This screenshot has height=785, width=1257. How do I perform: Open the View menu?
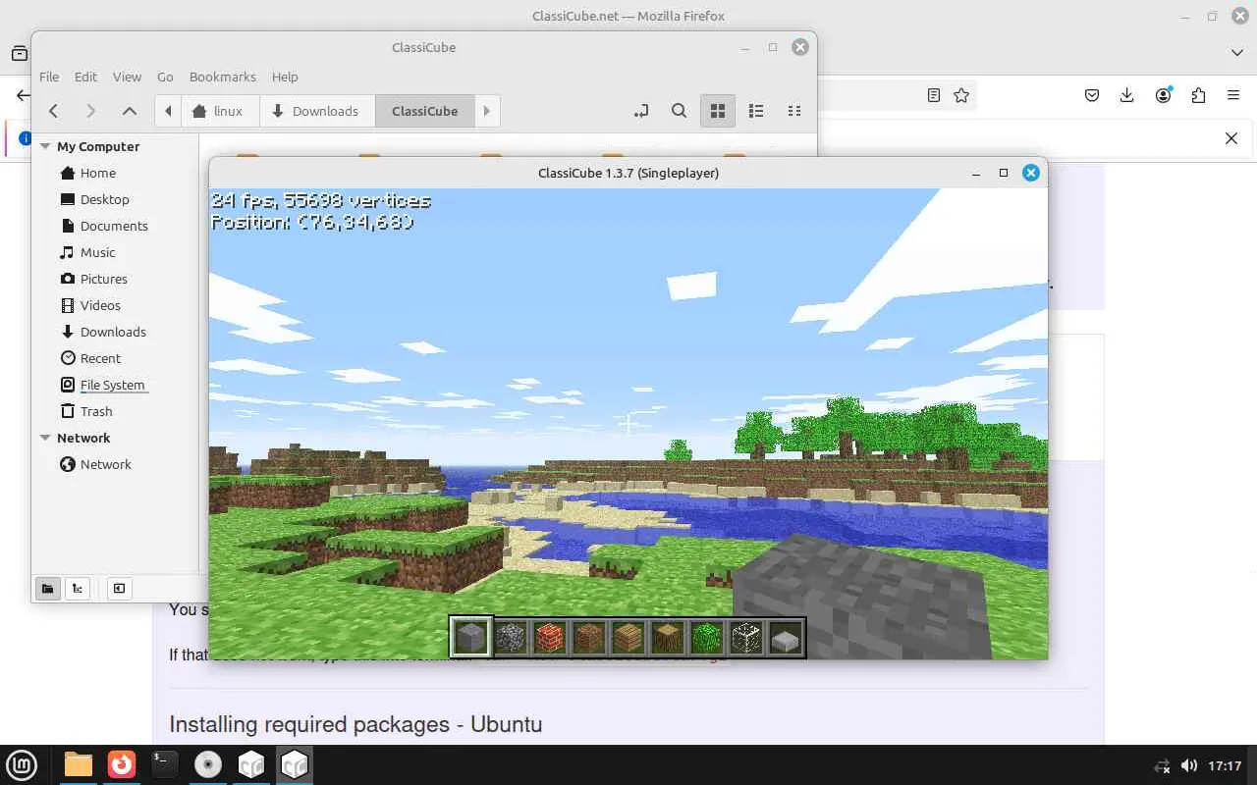click(x=127, y=77)
